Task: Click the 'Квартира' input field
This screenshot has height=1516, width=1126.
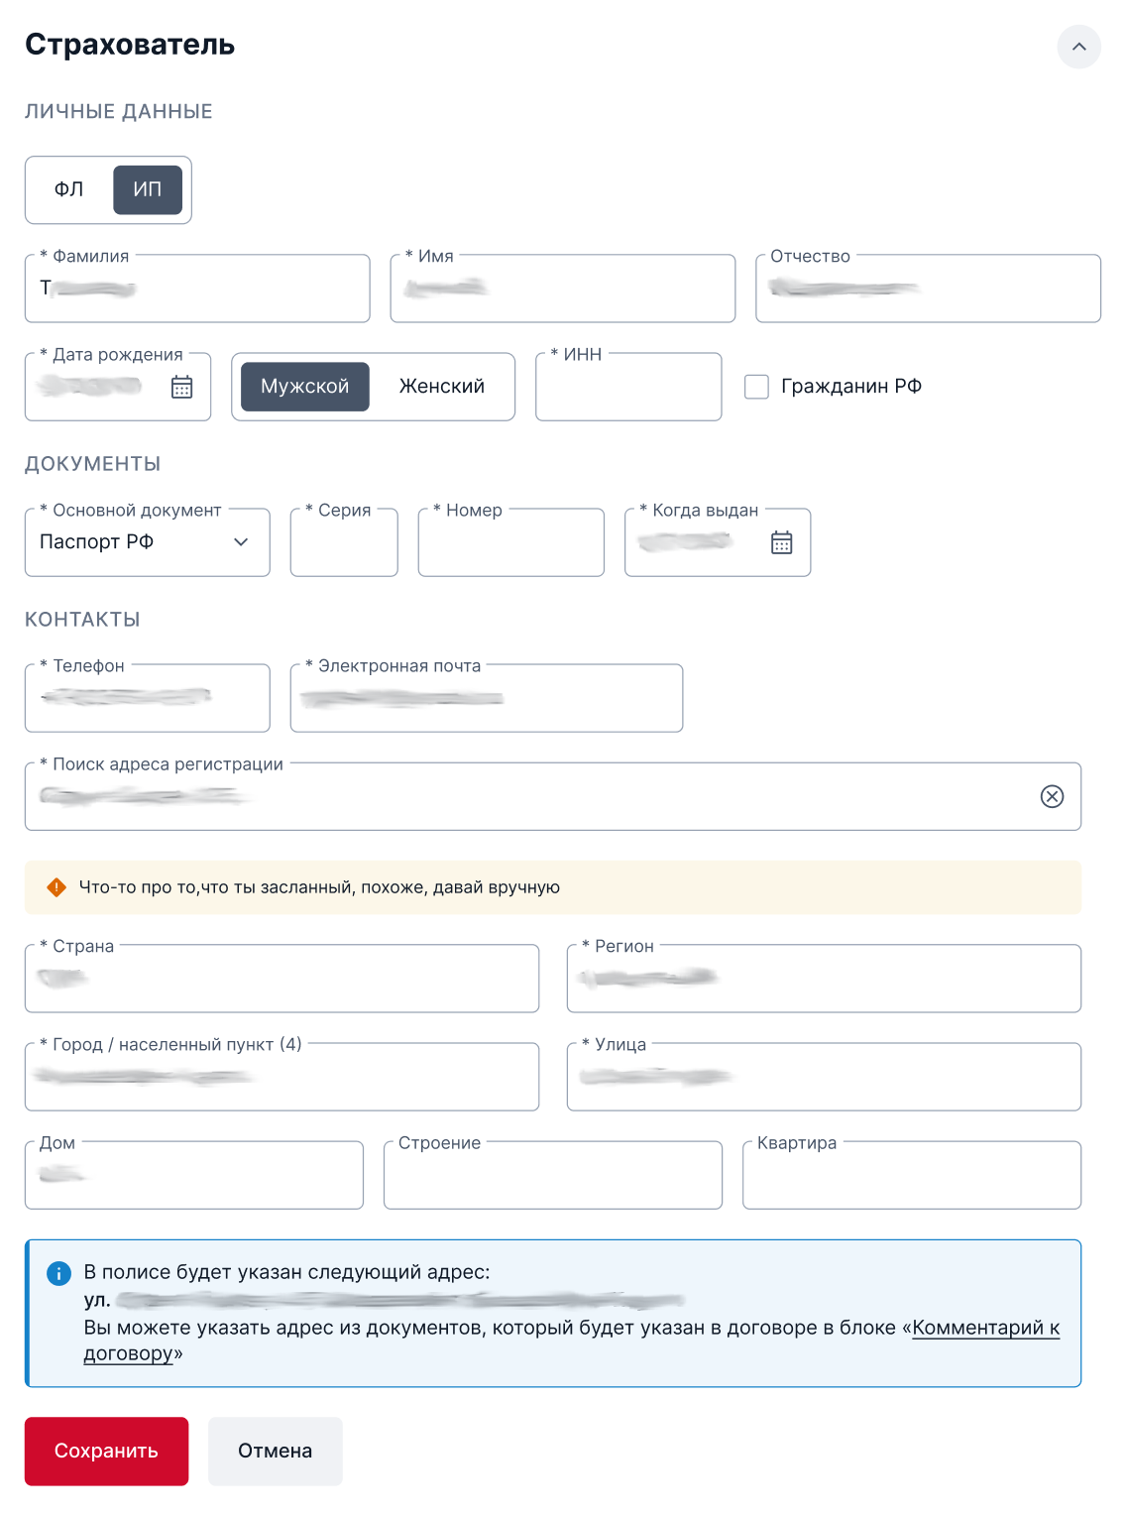Action: tap(910, 1175)
